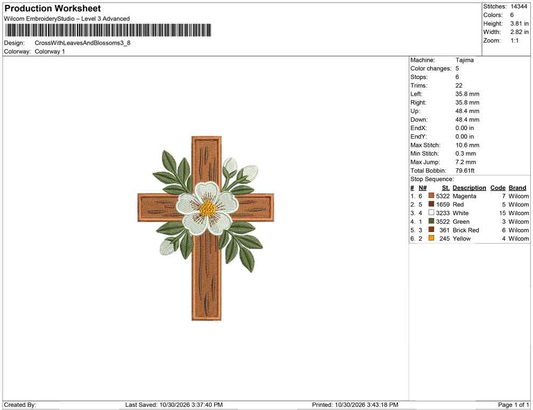Screen dimensions: 533x410
Task: Click the White thread color swatch
Action: 431,213
